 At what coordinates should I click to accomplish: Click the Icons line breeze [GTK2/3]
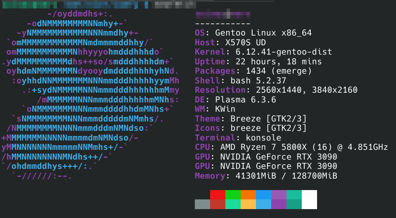250,128
